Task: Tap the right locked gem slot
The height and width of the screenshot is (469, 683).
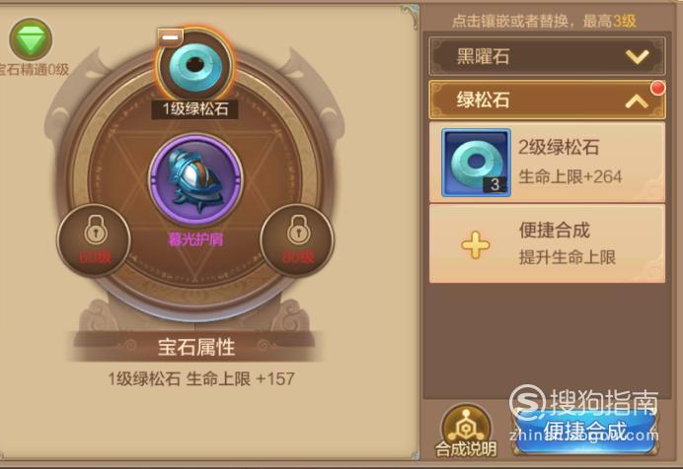Action: pyautogui.click(x=297, y=240)
